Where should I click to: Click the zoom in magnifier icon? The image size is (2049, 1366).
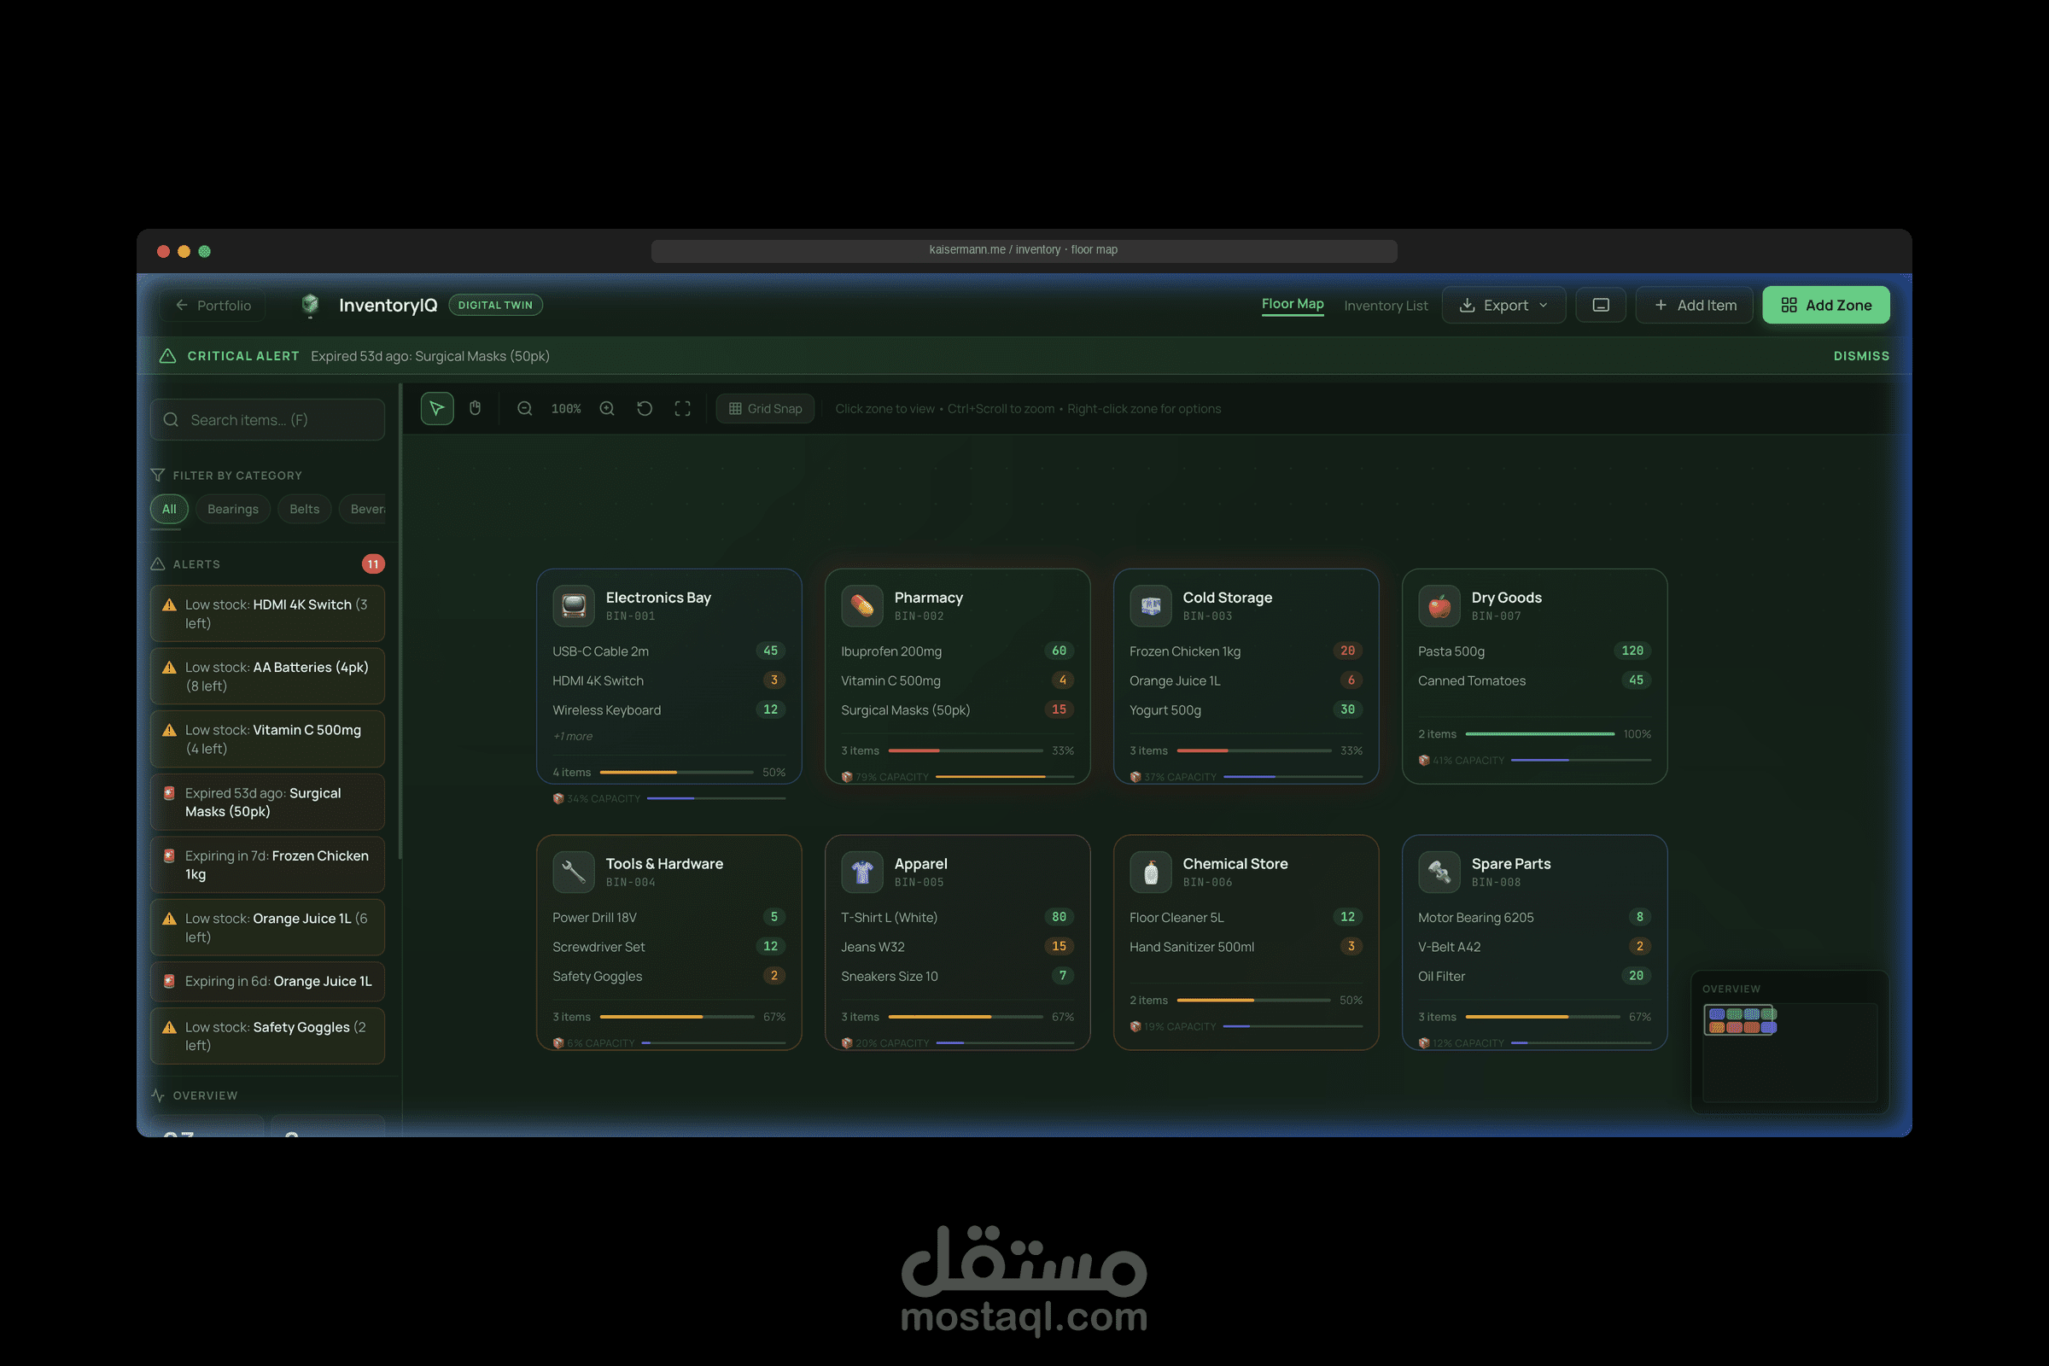(607, 409)
